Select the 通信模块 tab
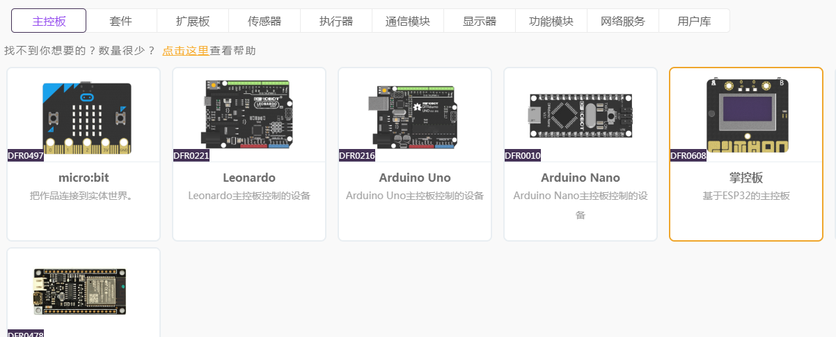The width and height of the screenshot is (836, 337). point(408,21)
